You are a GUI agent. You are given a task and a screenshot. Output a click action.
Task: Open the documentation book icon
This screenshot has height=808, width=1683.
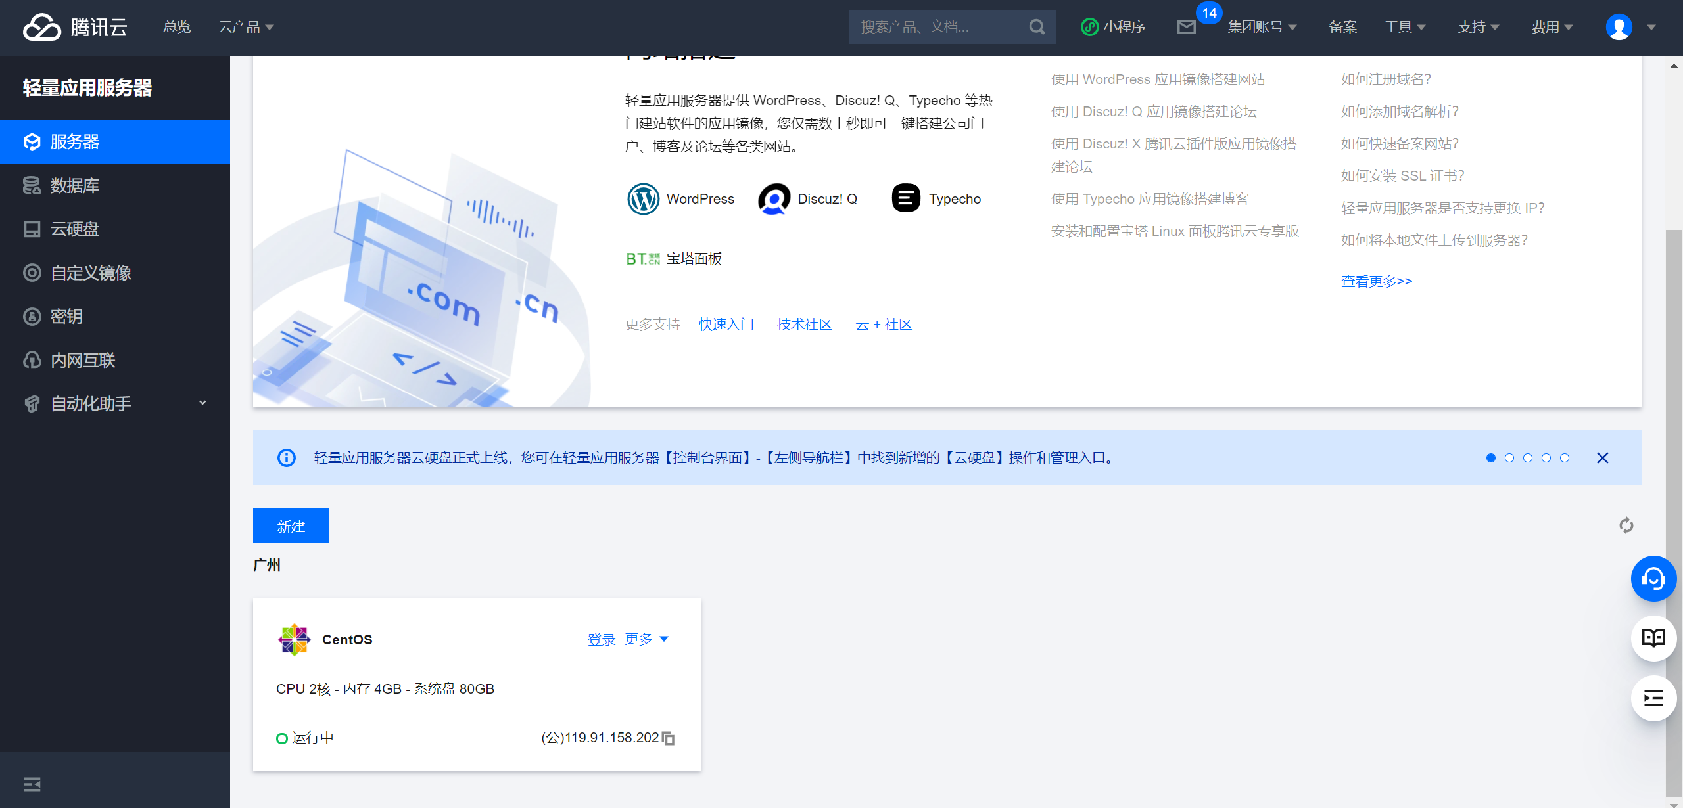click(1653, 638)
